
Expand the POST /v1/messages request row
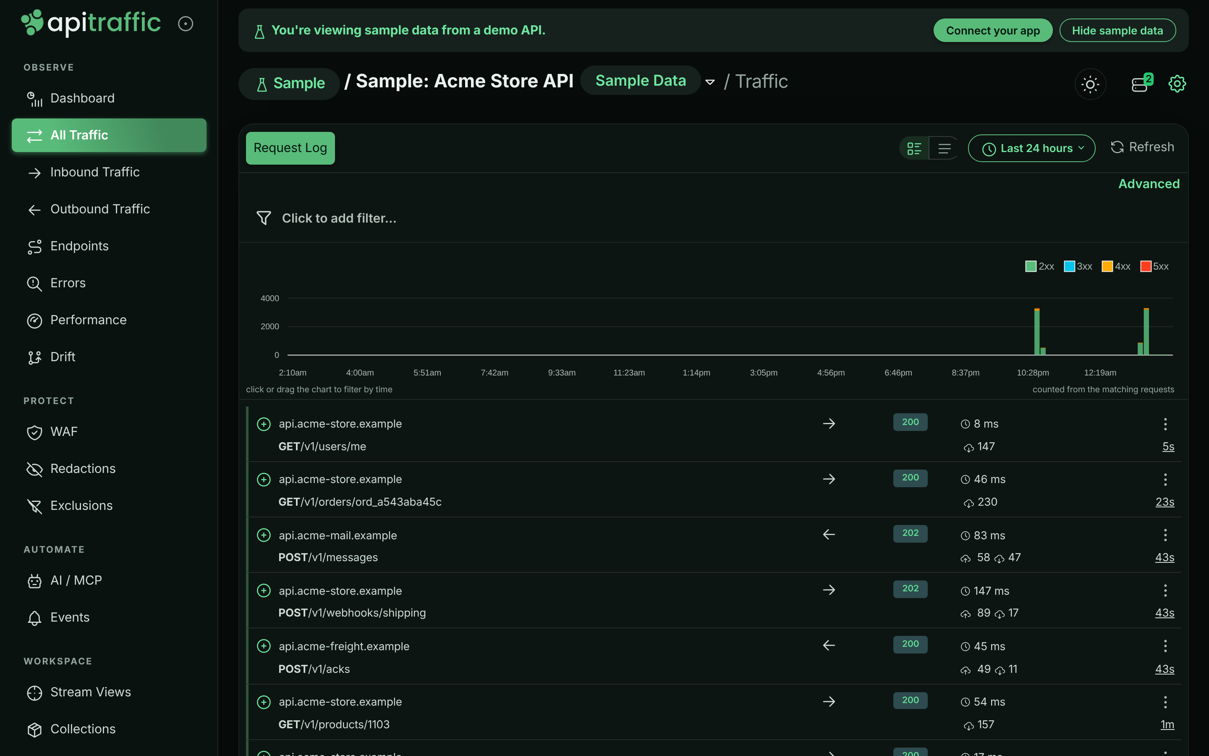(x=264, y=535)
